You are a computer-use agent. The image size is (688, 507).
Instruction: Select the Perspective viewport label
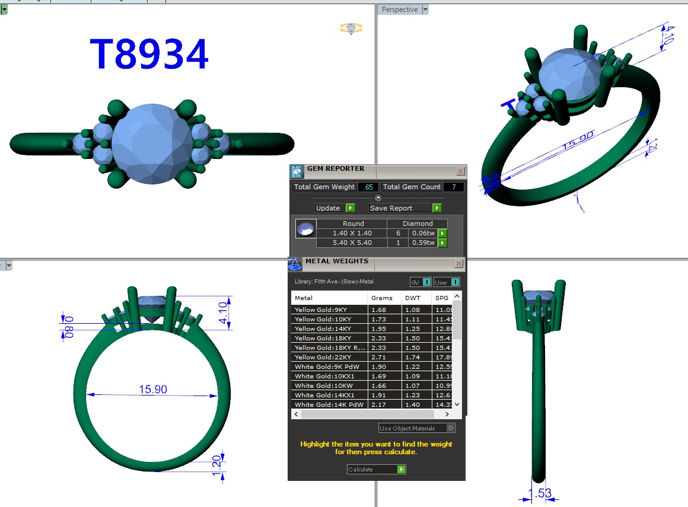(399, 9)
